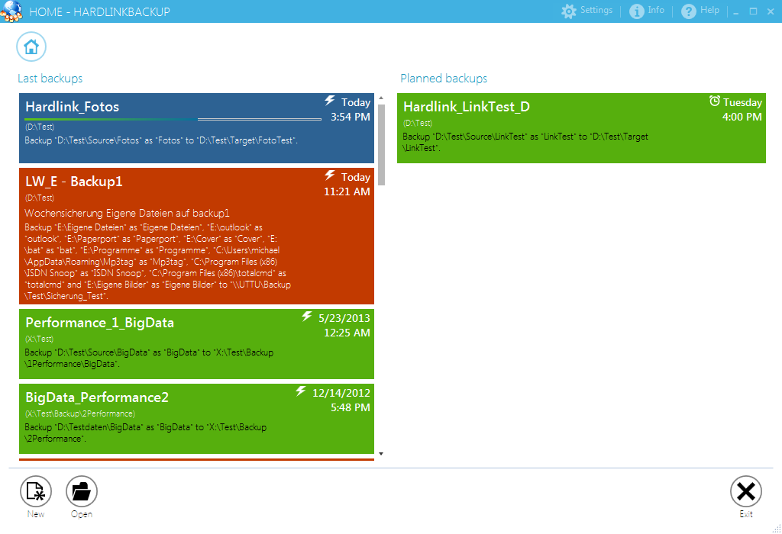
Task: Exit the application using X icon
Action: 745,492
